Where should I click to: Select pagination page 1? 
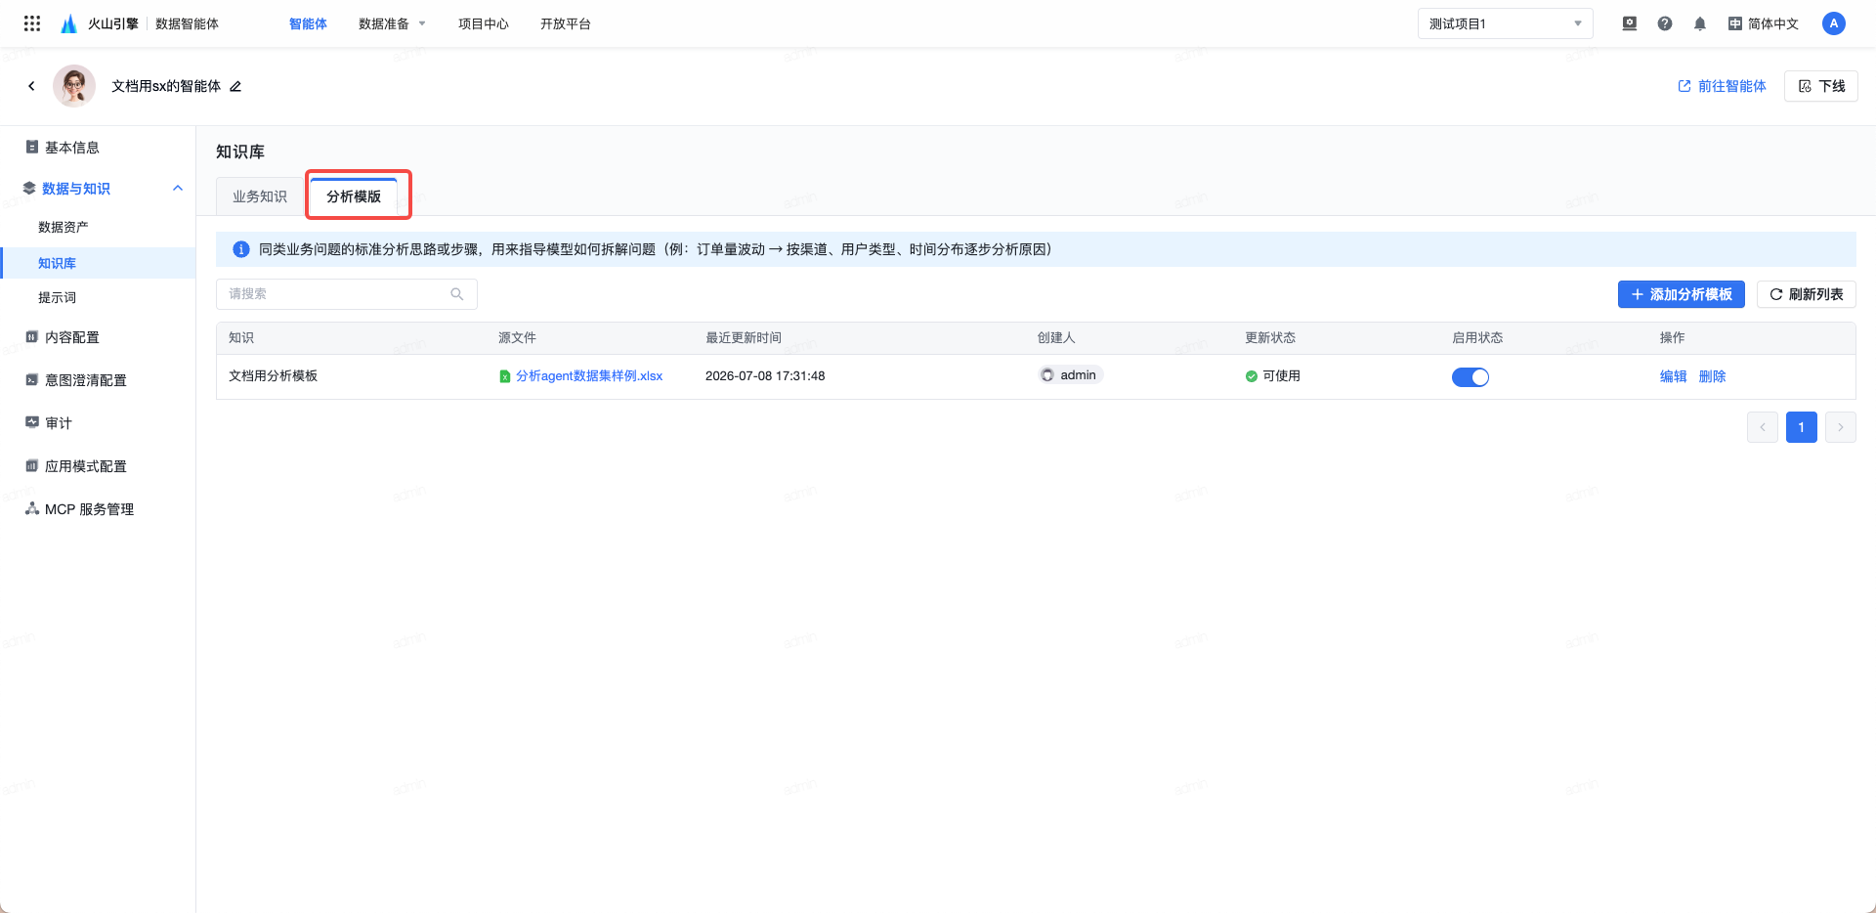click(x=1801, y=427)
